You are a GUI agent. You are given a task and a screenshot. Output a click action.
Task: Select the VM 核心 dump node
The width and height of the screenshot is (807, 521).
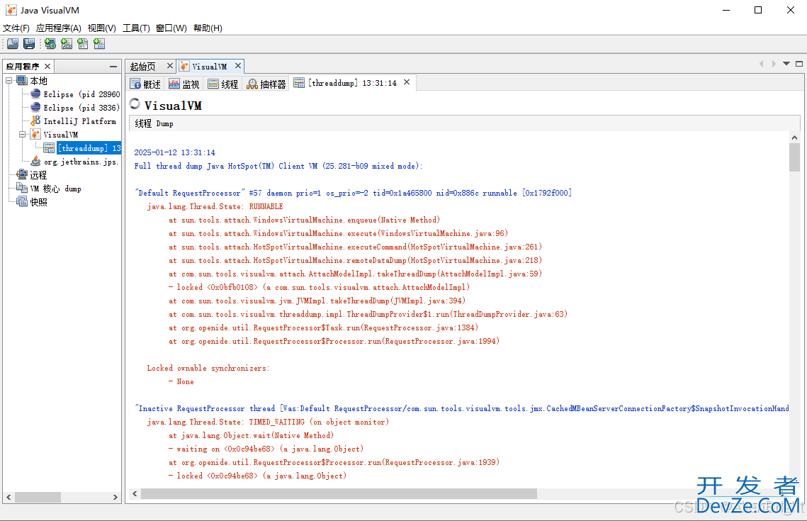point(55,189)
